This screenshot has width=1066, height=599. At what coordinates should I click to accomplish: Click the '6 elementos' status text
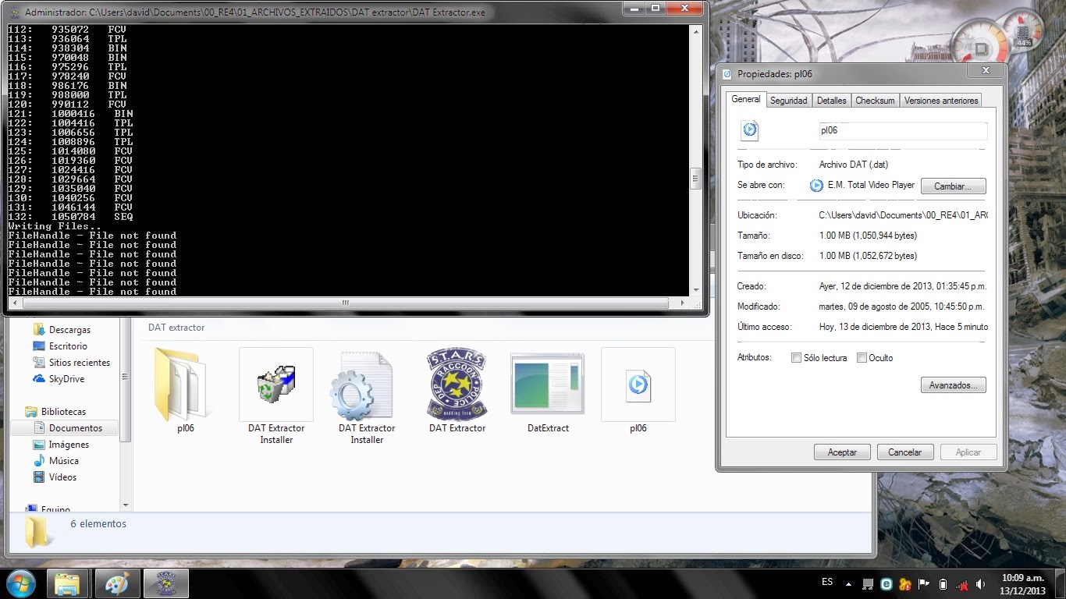[x=98, y=524]
